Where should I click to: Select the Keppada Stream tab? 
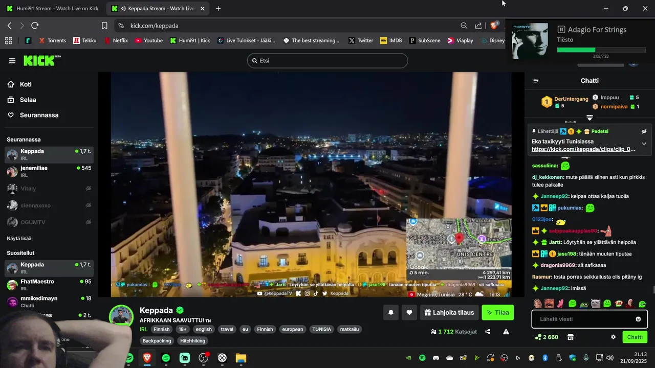[x=159, y=9]
